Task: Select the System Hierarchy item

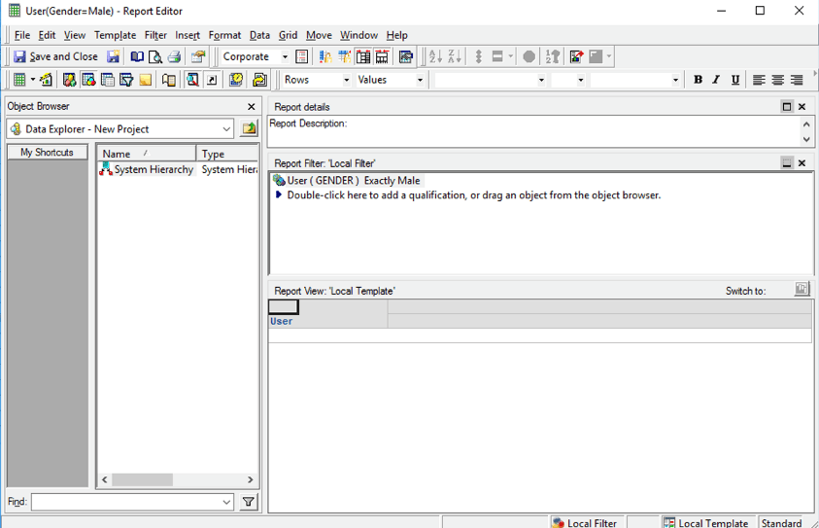Action: (x=153, y=170)
